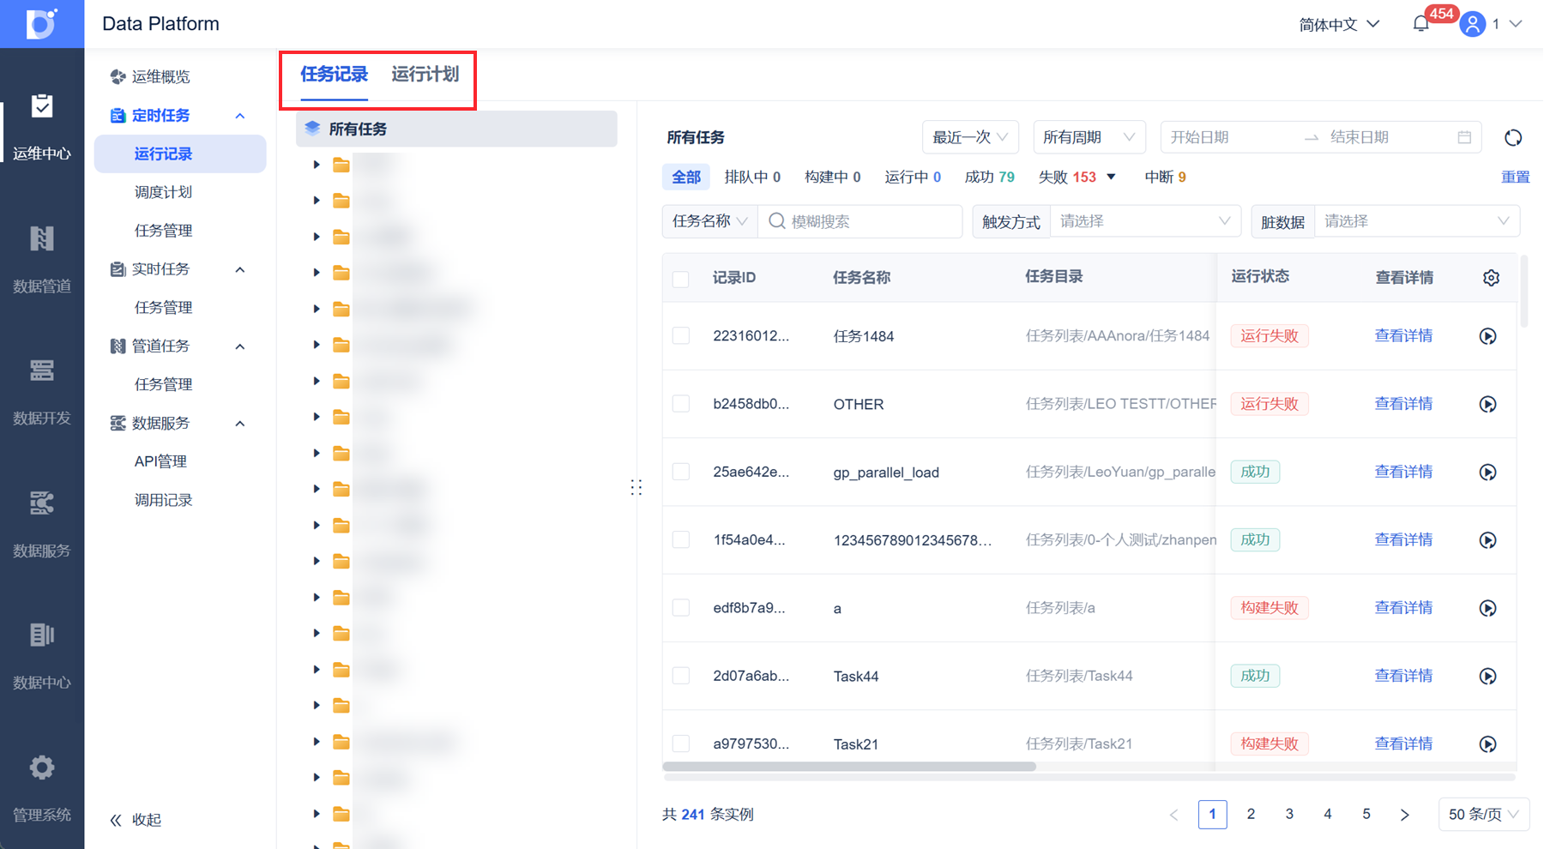
Task: Open the 任务名称 search type dropdown
Action: click(x=709, y=221)
